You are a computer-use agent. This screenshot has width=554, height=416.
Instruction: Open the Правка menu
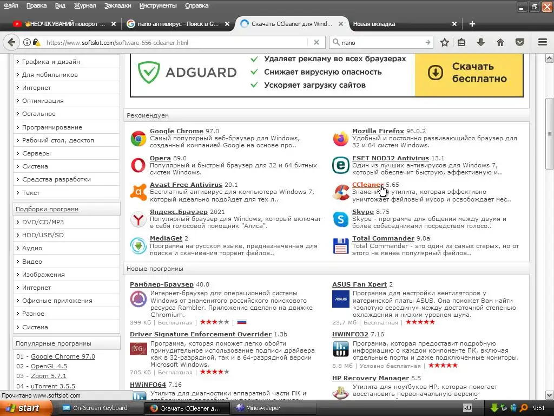coord(36,5)
